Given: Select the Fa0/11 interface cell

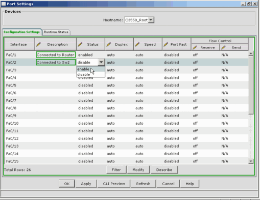Looking at the screenshot, I should click(19, 131).
